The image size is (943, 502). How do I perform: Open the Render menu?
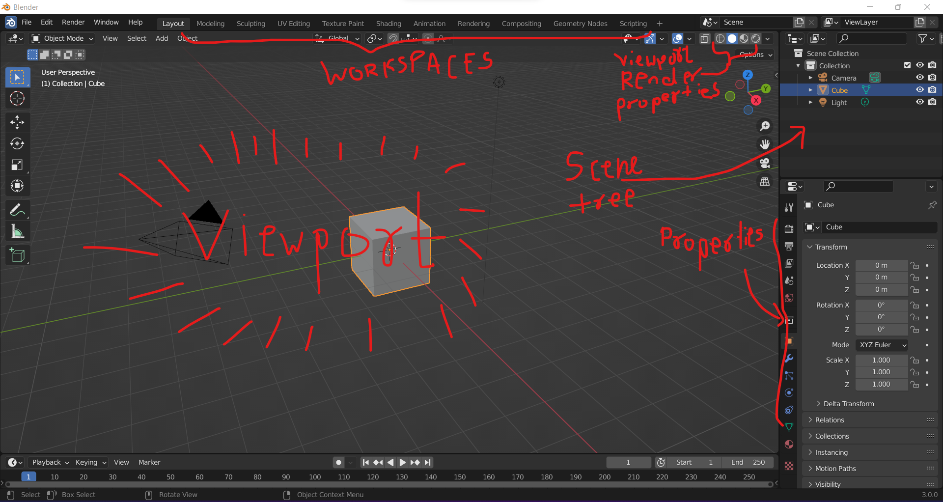pyautogui.click(x=73, y=22)
